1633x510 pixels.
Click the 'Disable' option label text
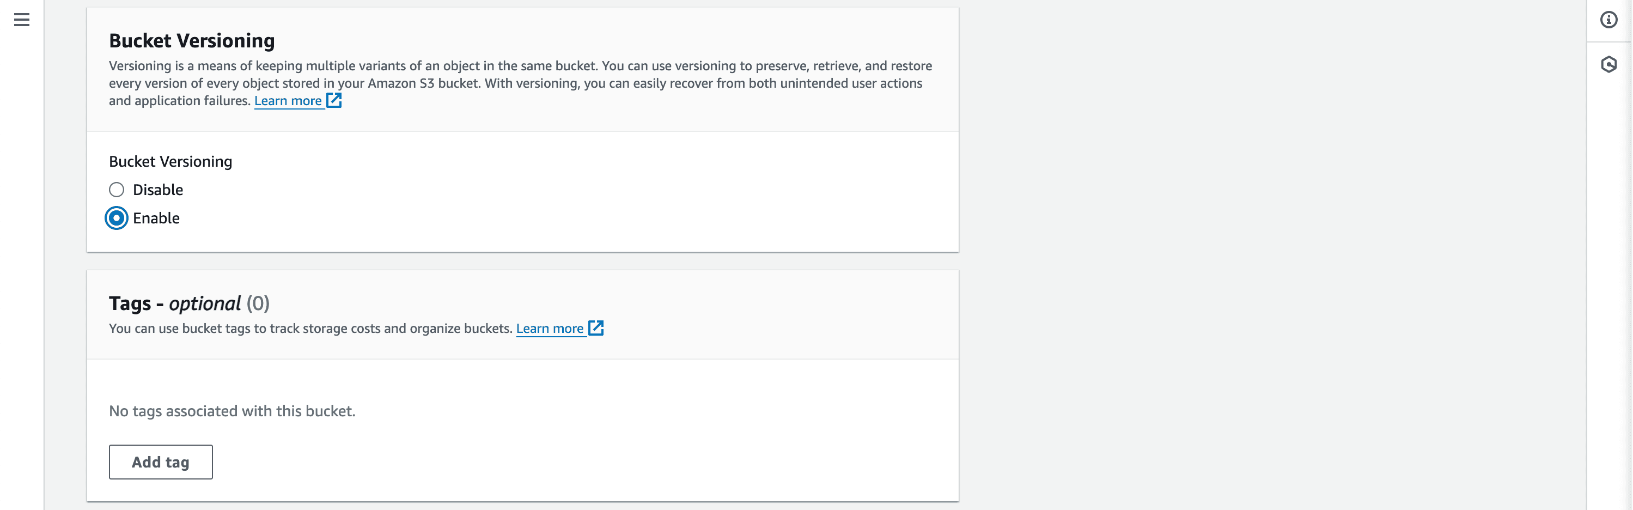pyautogui.click(x=158, y=190)
